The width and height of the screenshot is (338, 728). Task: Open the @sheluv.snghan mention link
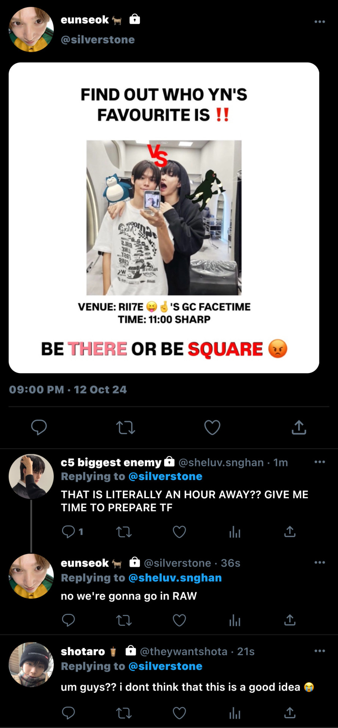click(x=175, y=578)
